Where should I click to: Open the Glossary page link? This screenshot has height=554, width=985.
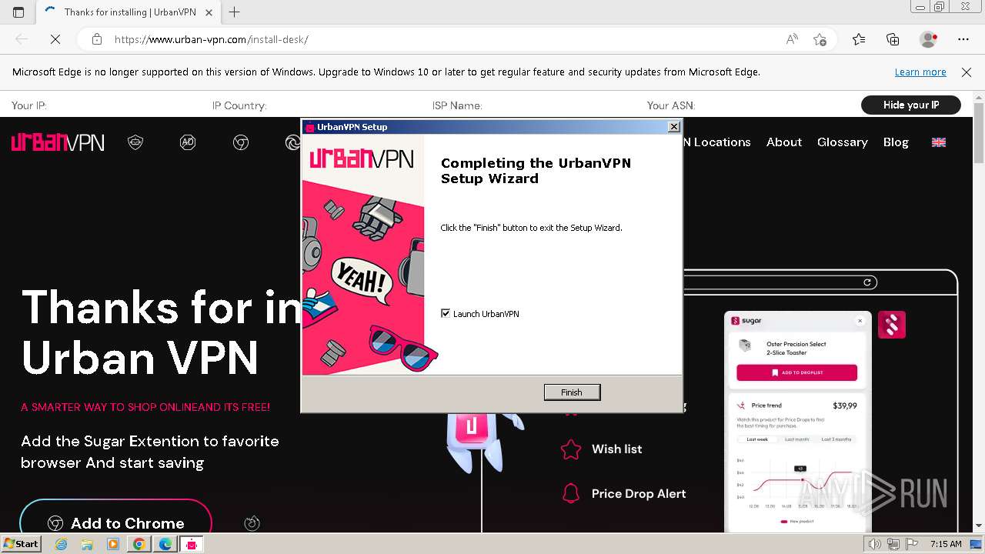point(843,142)
